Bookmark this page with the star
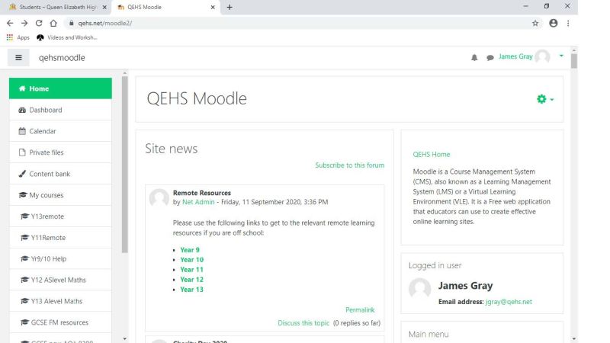Image resolution: width=610 pixels, height=343 pixels. pyautogui.click(x=535, y=24)
